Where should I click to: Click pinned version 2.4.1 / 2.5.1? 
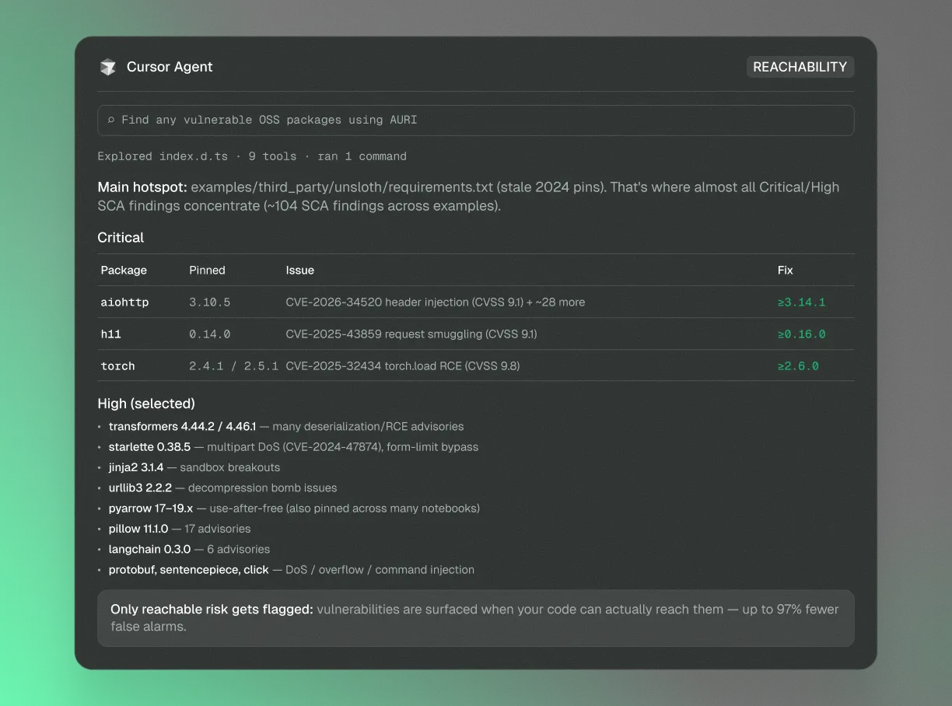tap(234, 366)
